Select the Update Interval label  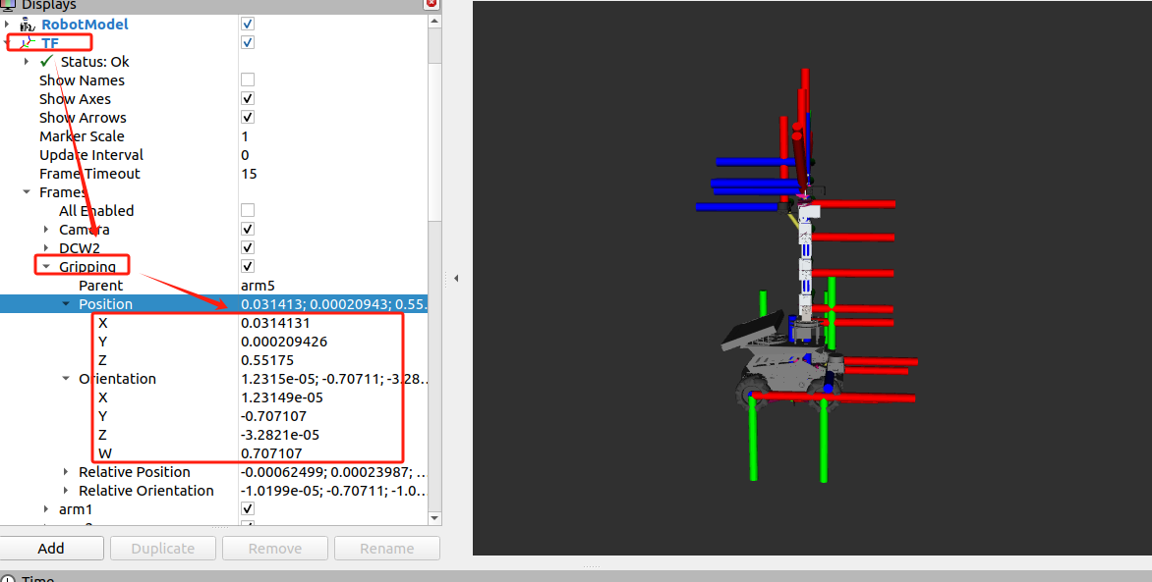click(x=91, y=155)
